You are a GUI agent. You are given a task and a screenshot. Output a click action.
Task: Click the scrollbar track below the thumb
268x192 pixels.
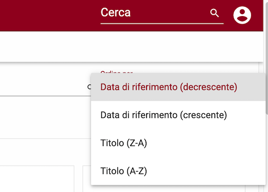267,153
